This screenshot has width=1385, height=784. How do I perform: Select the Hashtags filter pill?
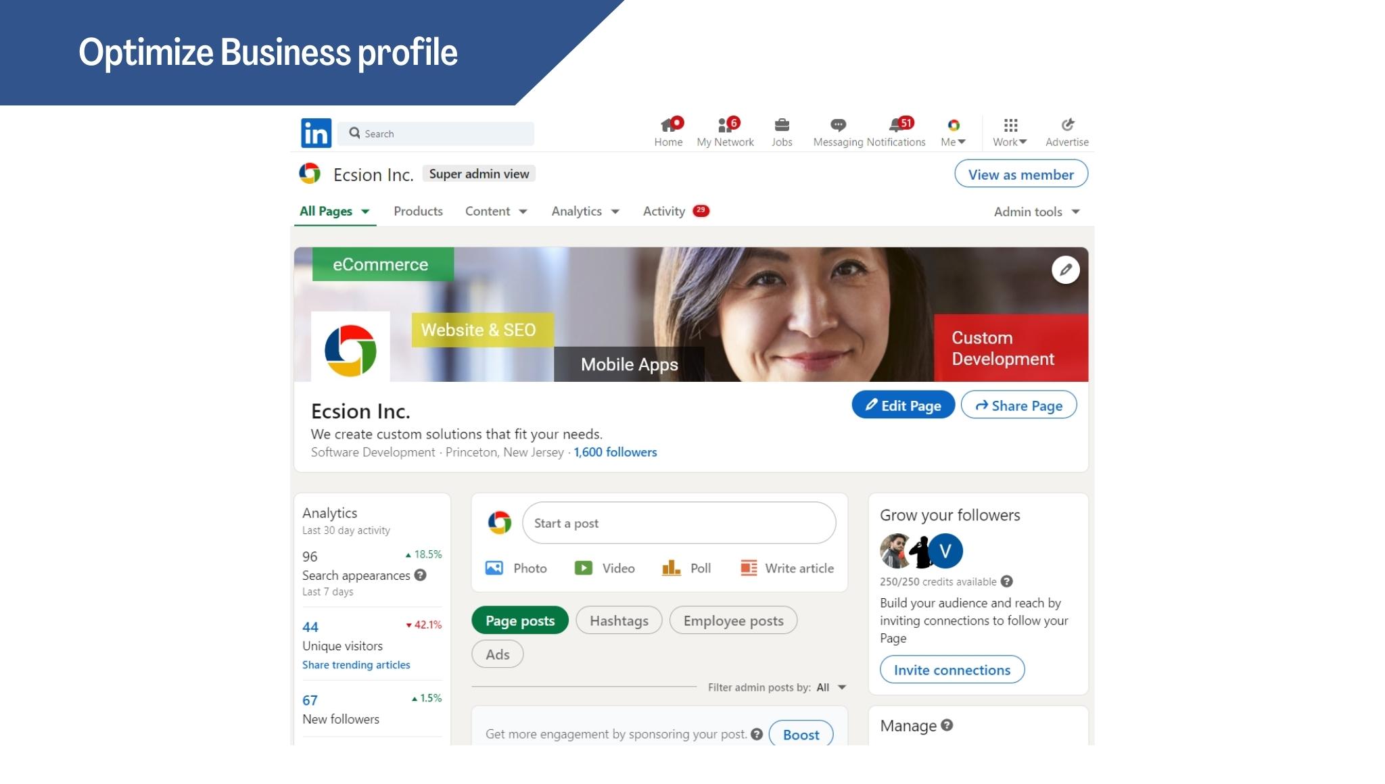619,620
